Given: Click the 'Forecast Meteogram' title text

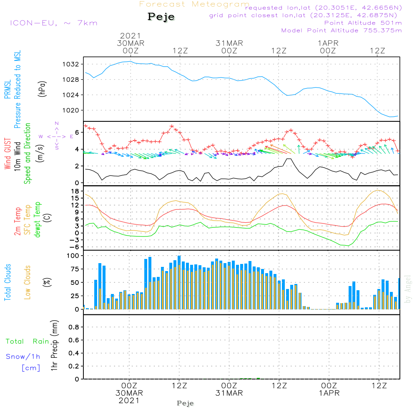Looking at the screenshot, I should (194, 4).
